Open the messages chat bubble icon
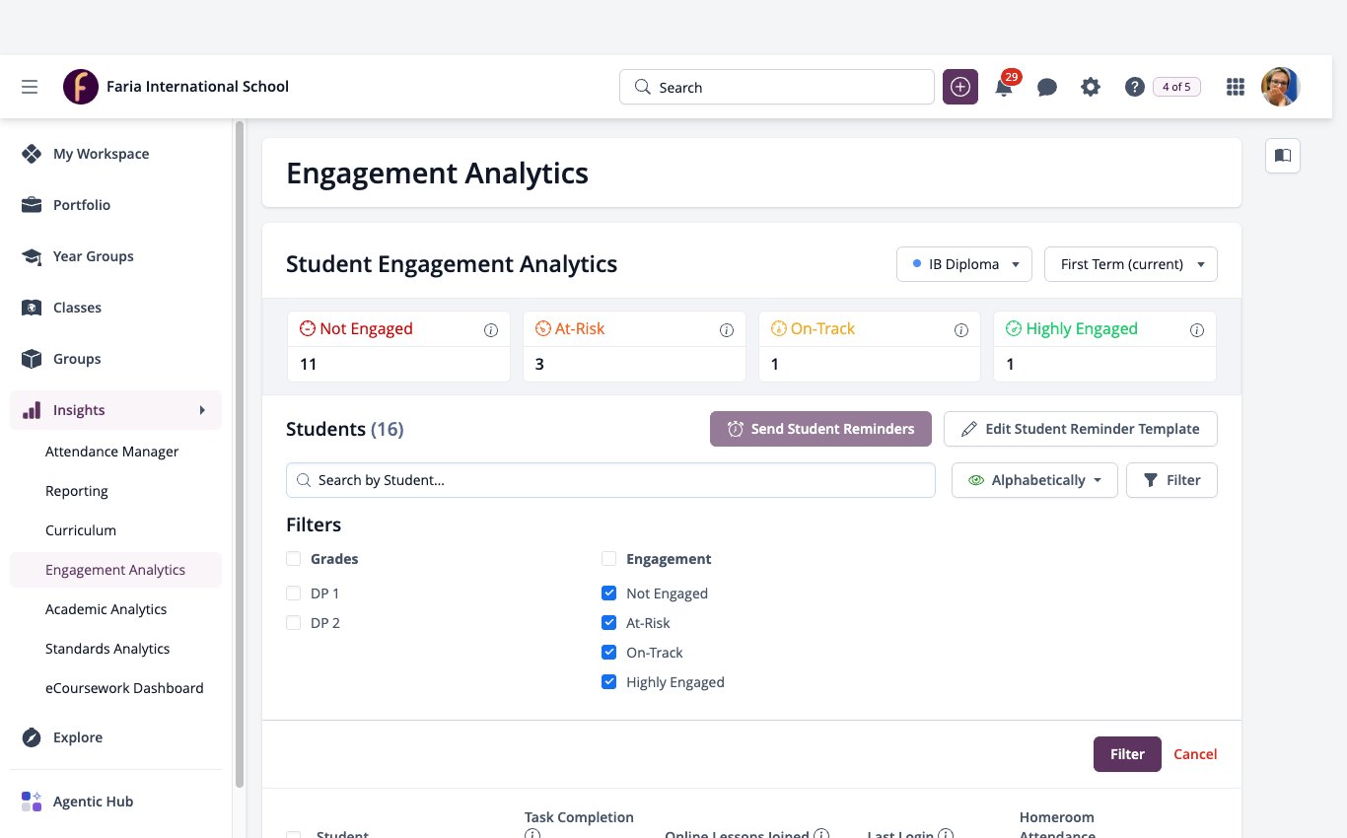The image size is (1347, 838). [x=1047, y=88]
